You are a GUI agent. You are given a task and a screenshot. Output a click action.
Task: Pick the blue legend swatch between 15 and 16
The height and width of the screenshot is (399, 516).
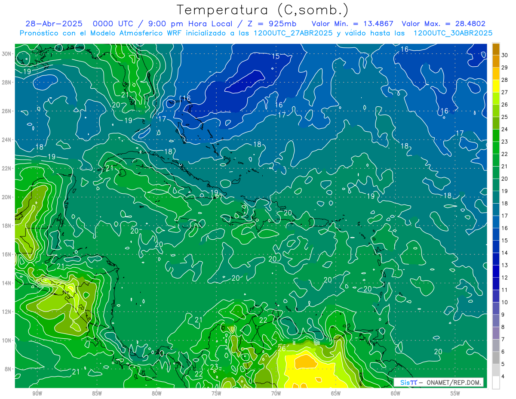coord(496,234)
